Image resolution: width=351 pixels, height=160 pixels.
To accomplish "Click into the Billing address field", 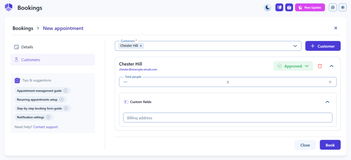I will coord(228,118).
